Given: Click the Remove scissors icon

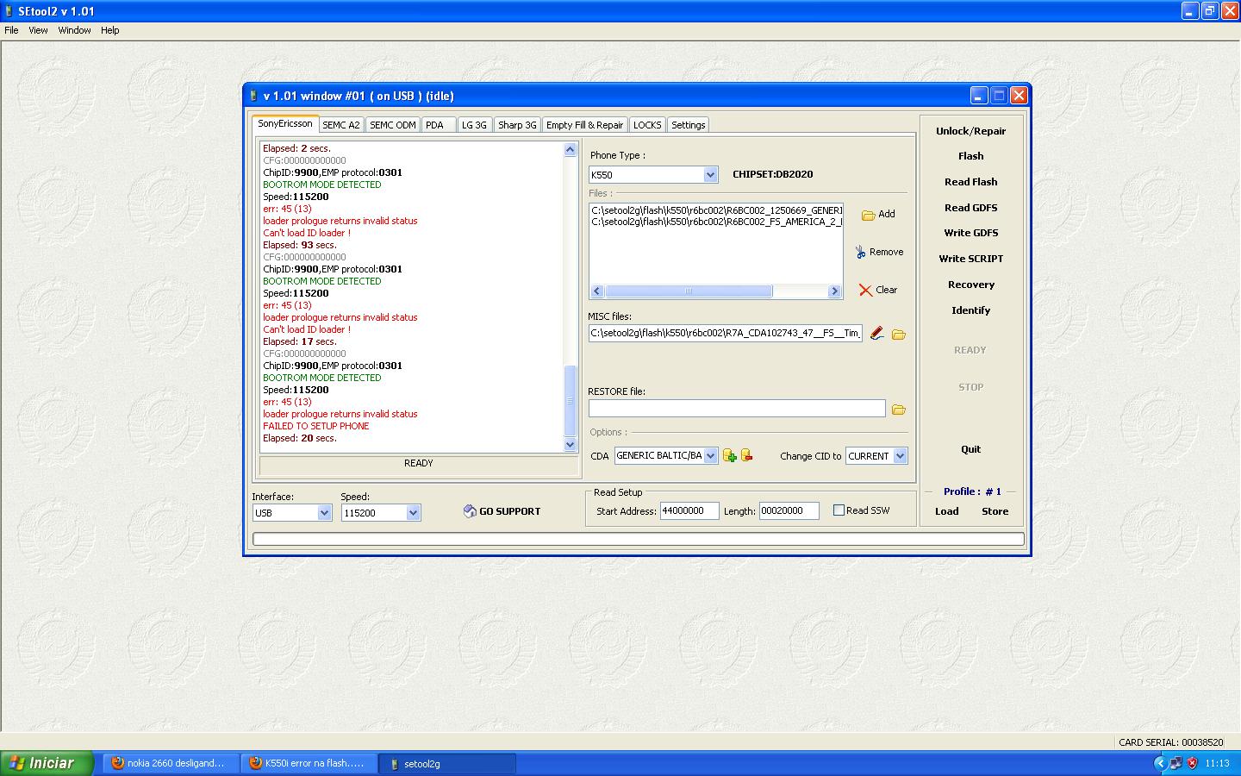Looking at the screenshot, I should [860, 252].
